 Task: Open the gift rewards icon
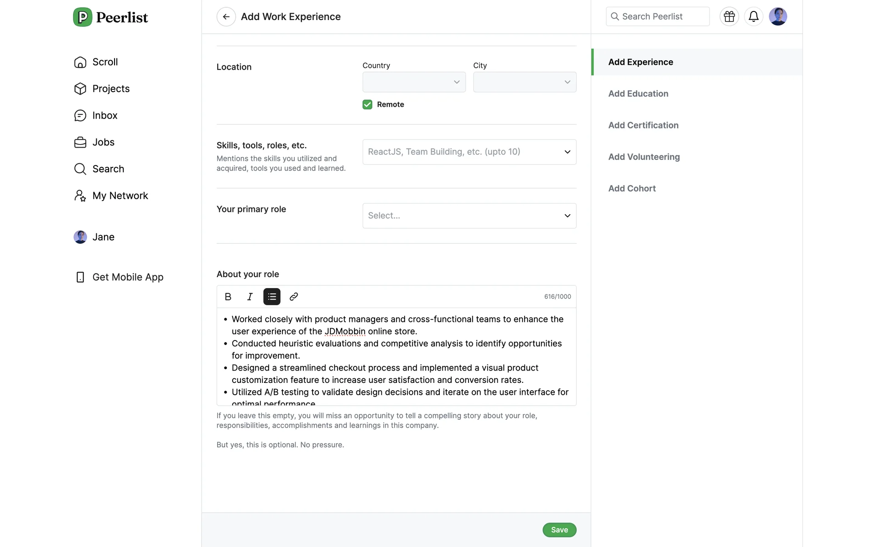(729, 17)
